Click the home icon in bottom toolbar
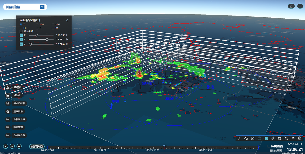305x154 pixels. coord(246,138)
